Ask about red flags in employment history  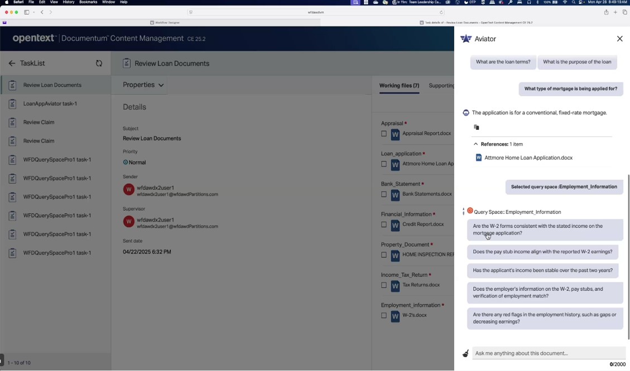(545, 318)
